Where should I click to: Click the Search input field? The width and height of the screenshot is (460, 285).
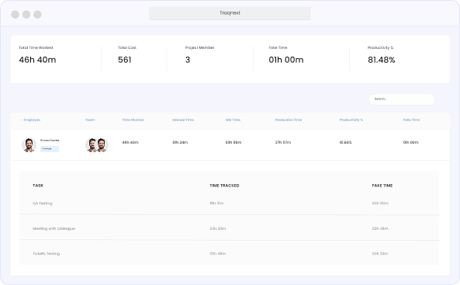(x=402, y=99)
